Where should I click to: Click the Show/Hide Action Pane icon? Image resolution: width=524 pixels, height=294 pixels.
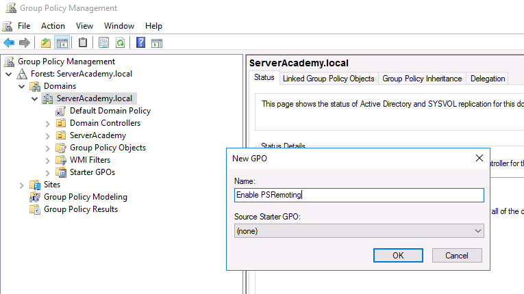point(157,42)
